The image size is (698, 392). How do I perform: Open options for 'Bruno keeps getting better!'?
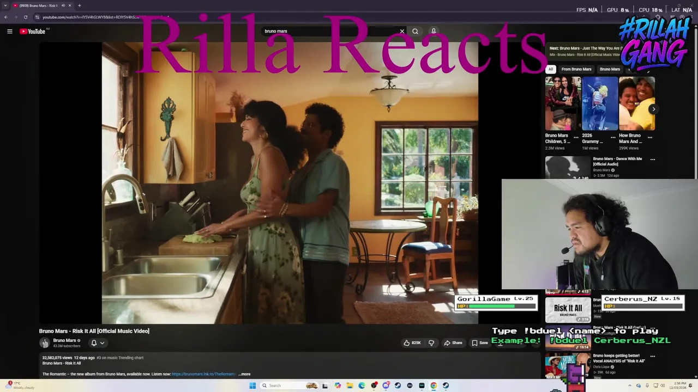653,357
